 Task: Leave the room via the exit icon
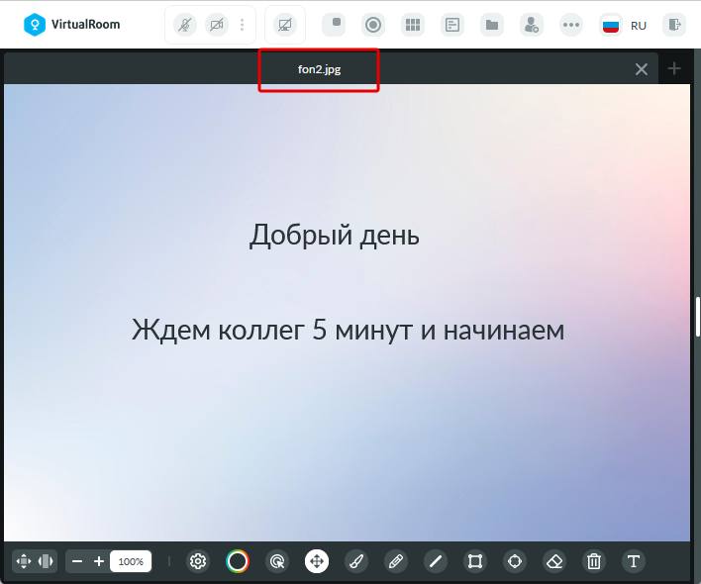pyautogui.click(x=674, y=25)
